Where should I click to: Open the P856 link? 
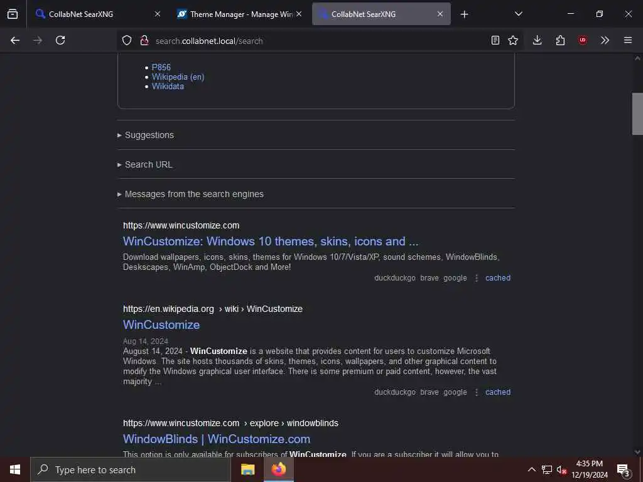[161, 67]
